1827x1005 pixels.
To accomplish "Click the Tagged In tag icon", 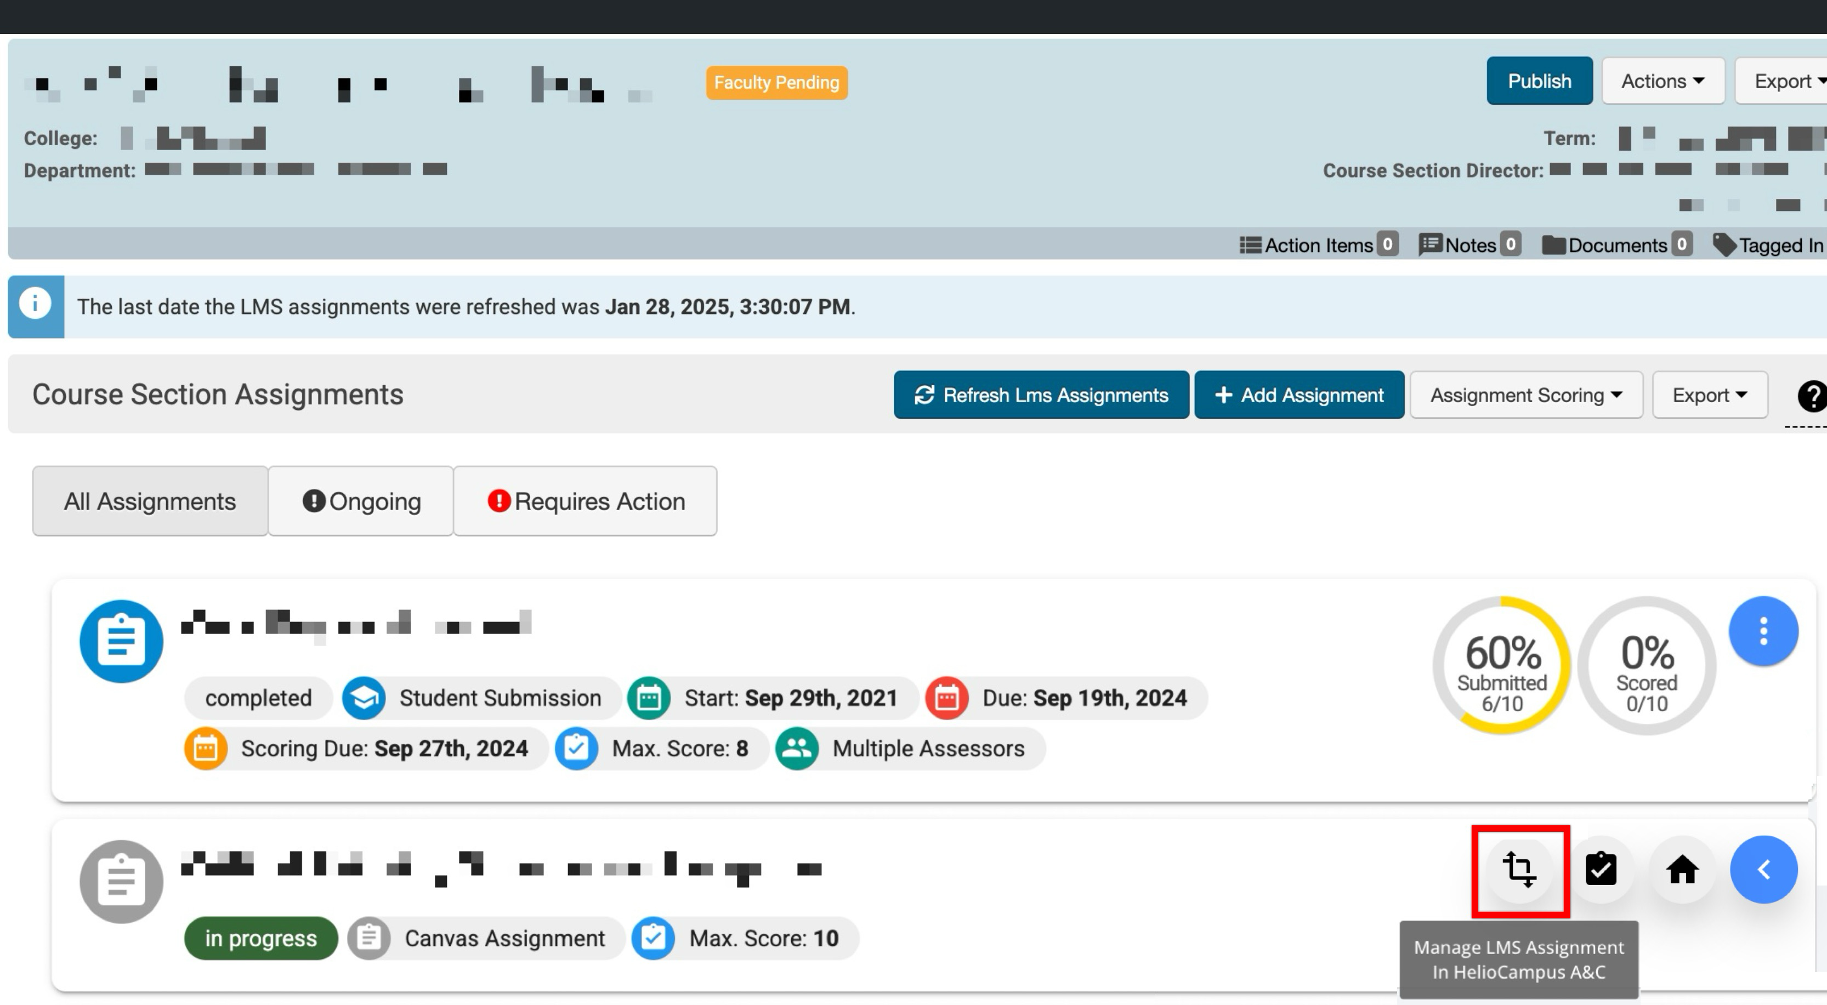I will coord(1724,245).
